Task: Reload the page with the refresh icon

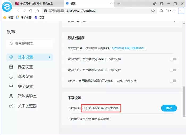Action: click(x=31, y=11)
